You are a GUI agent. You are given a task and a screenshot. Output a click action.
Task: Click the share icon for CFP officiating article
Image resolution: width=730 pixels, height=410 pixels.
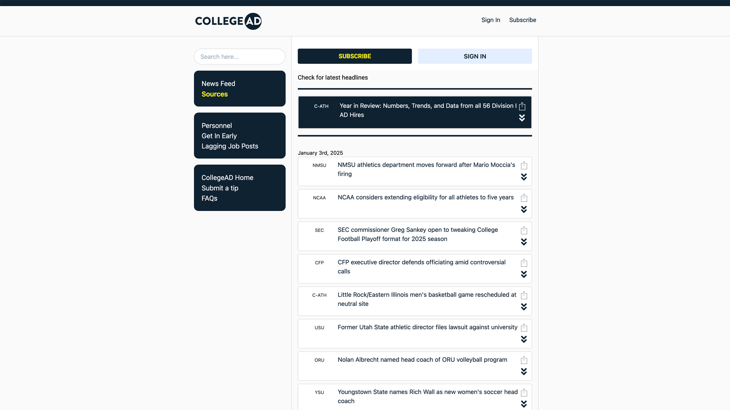(x=524, y=263)
